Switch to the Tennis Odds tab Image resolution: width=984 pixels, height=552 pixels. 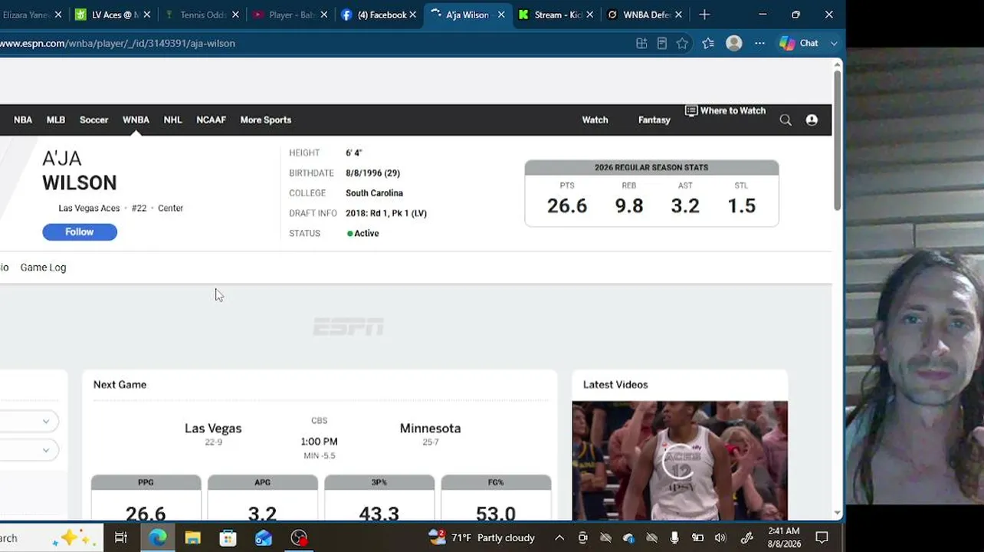[x=202, y=15]
